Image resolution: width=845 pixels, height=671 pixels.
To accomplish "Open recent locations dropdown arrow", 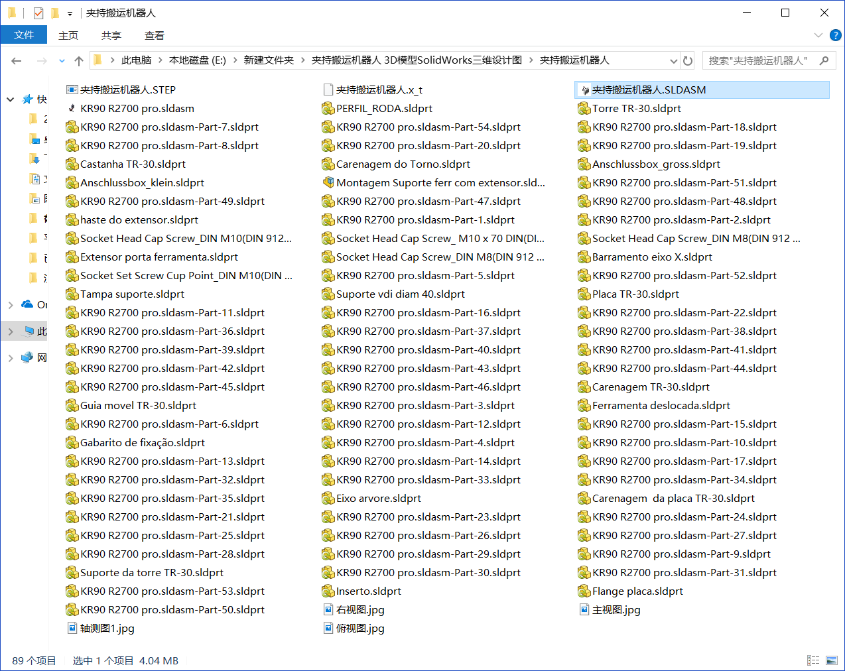I will tap(62, 61).
